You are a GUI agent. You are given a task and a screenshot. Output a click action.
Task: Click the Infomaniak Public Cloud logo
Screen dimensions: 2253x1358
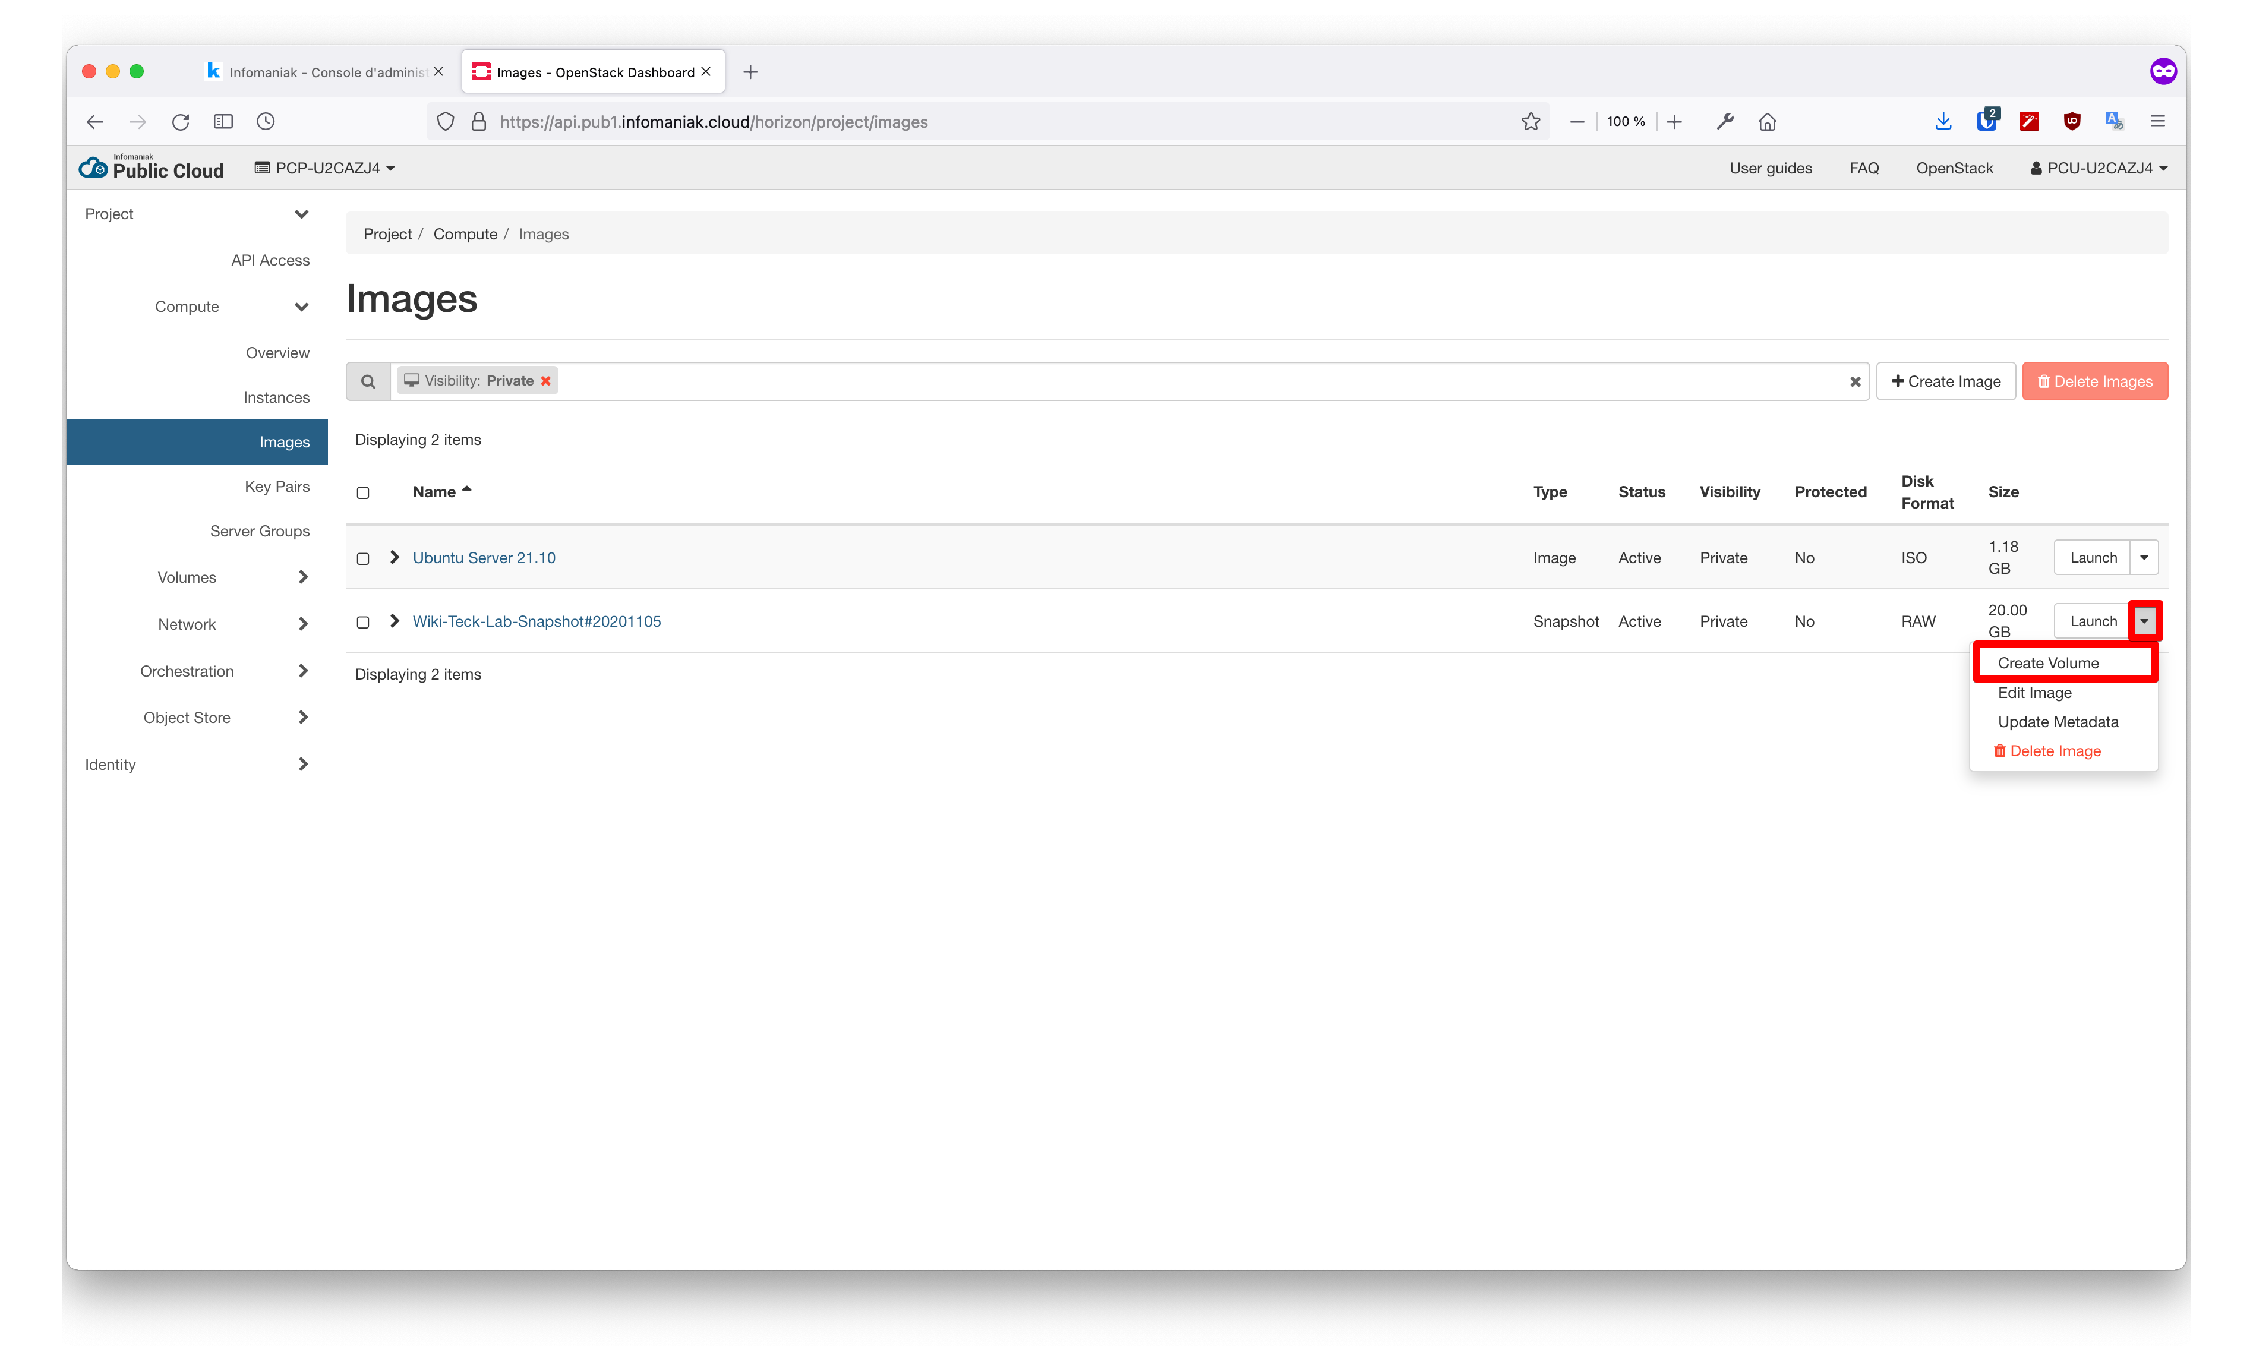click(152, 168)
